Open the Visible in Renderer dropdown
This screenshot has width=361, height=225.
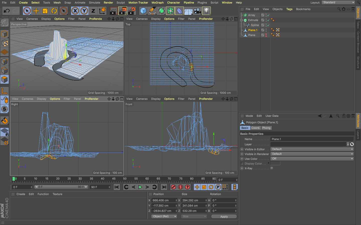click(x=312, y=154)
